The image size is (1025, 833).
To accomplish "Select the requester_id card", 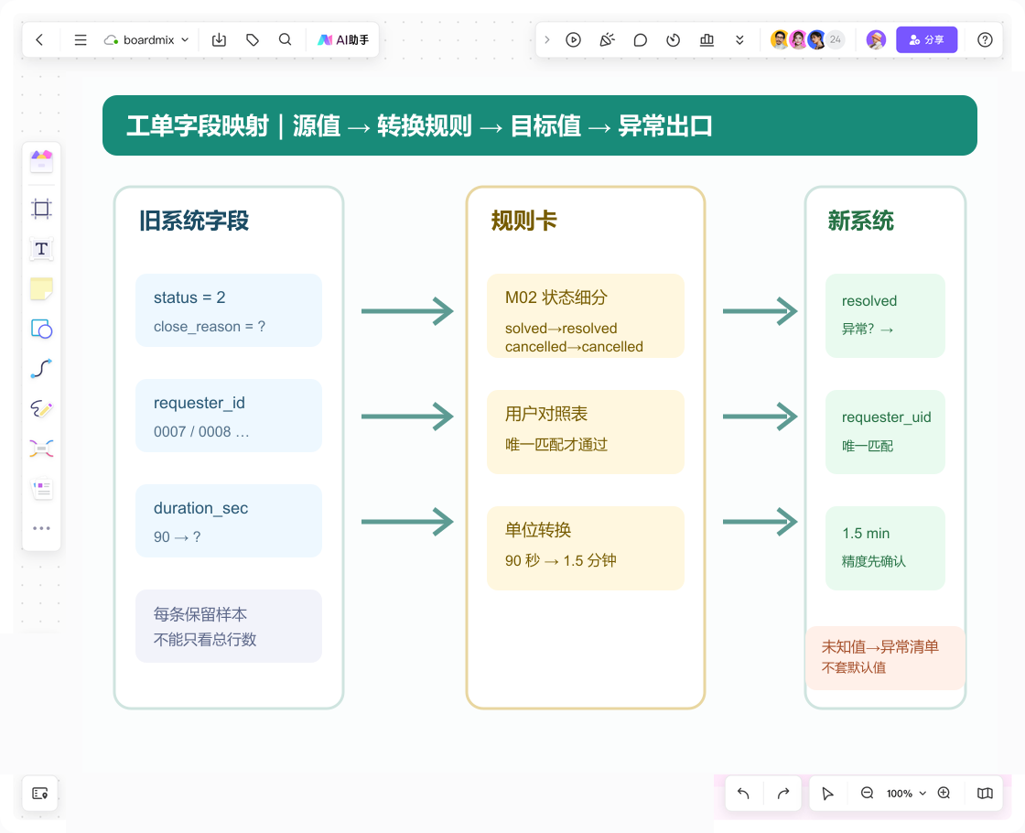I will click(229, 416).
